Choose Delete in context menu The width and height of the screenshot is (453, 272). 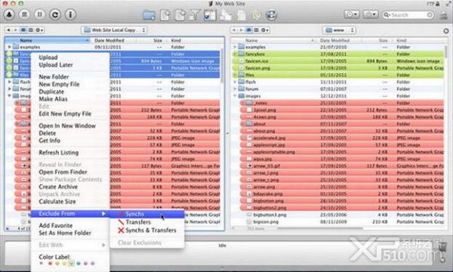coord(48,133)
